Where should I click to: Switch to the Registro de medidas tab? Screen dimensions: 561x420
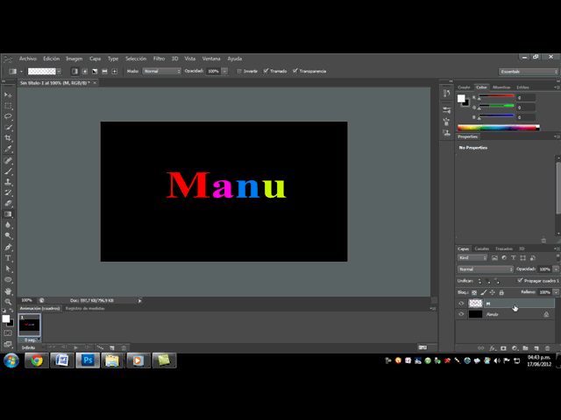85,309
